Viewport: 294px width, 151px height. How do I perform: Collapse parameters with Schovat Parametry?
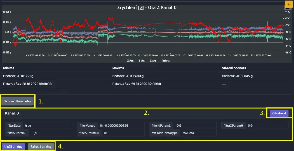click(x=18, y=101)
